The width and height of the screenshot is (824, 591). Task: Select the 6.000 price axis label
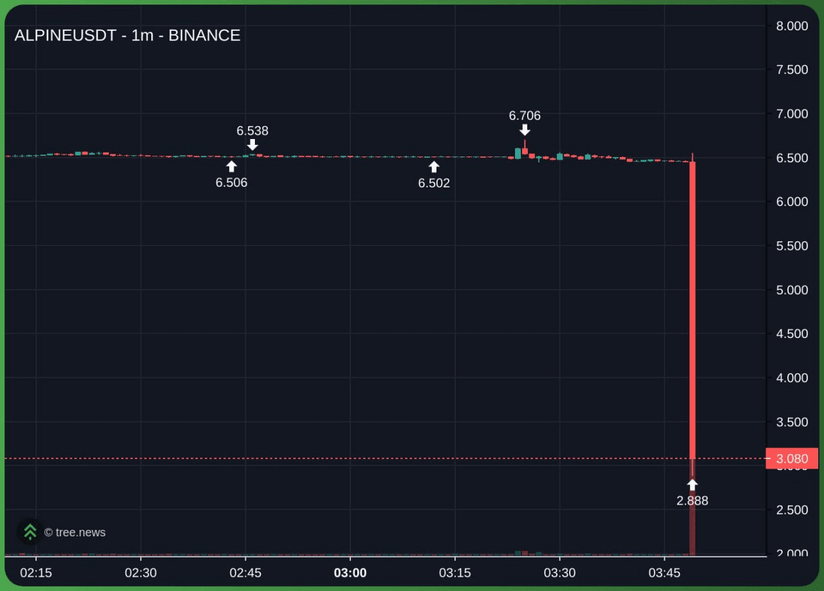pyautogui.click(x=792, y=202)
